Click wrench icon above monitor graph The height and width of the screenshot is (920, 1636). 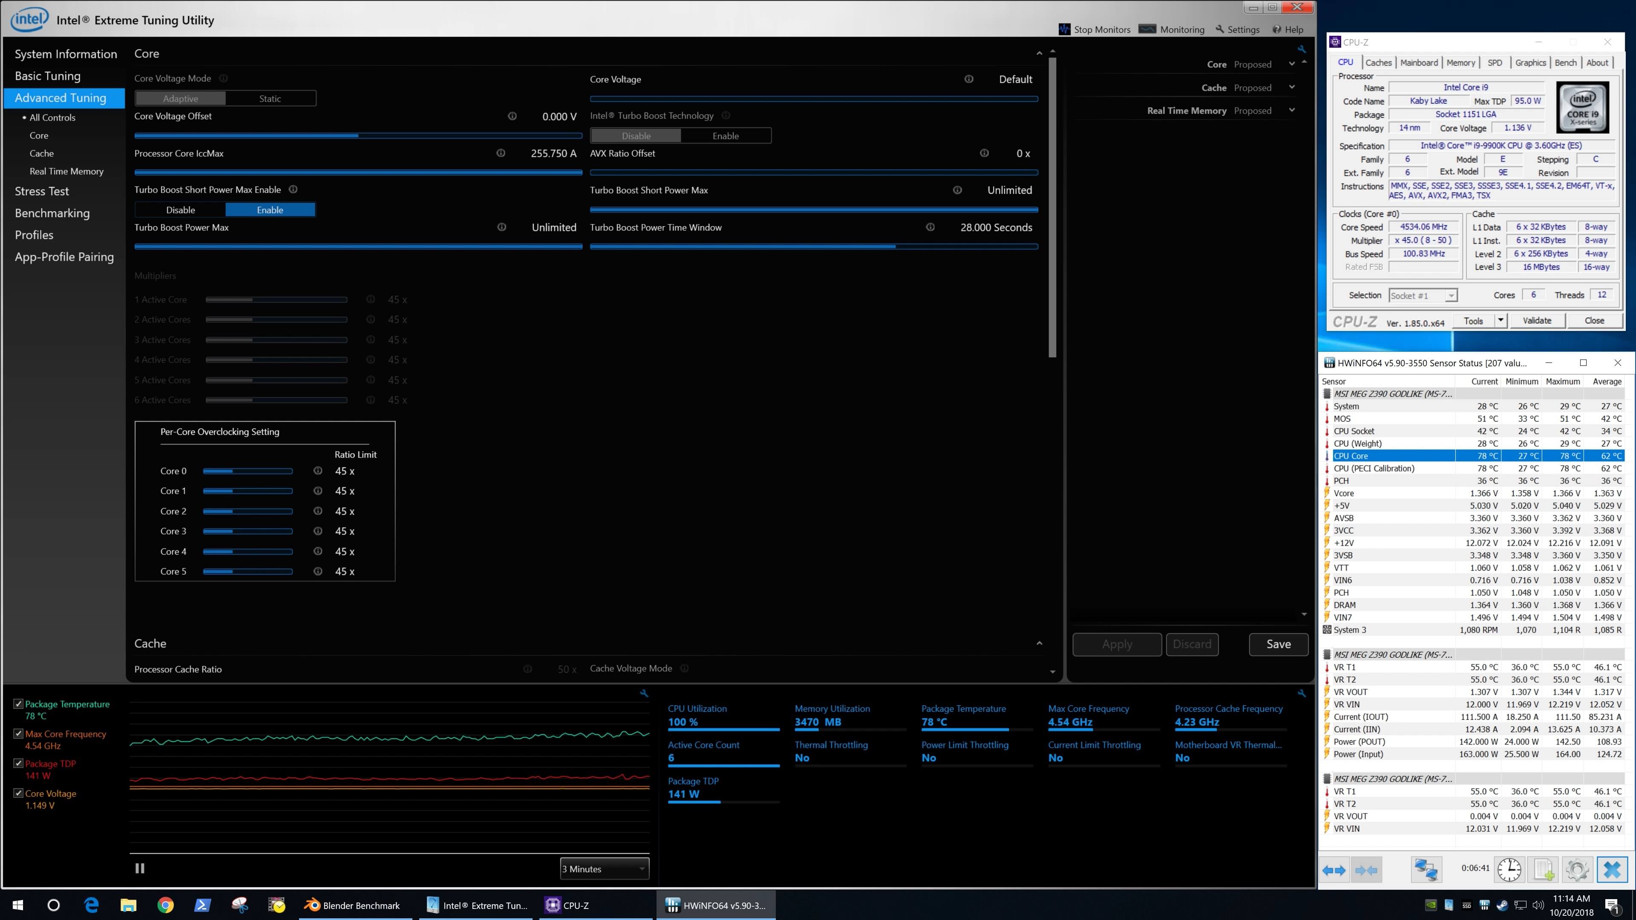tap(644, 693)
